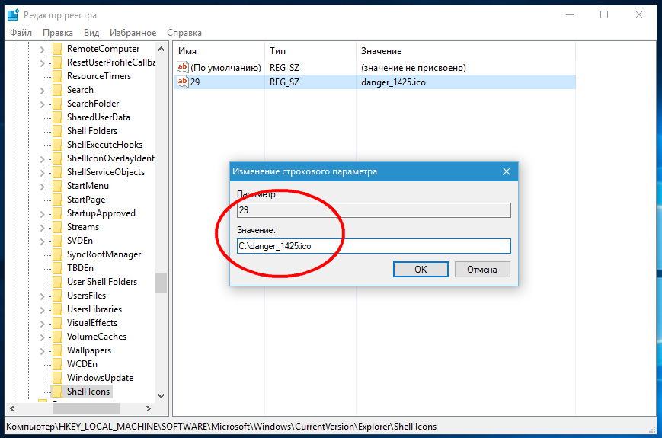The image size is (662, 438).
Task: Confirm the string edit with OK
Action: (421, 269)
